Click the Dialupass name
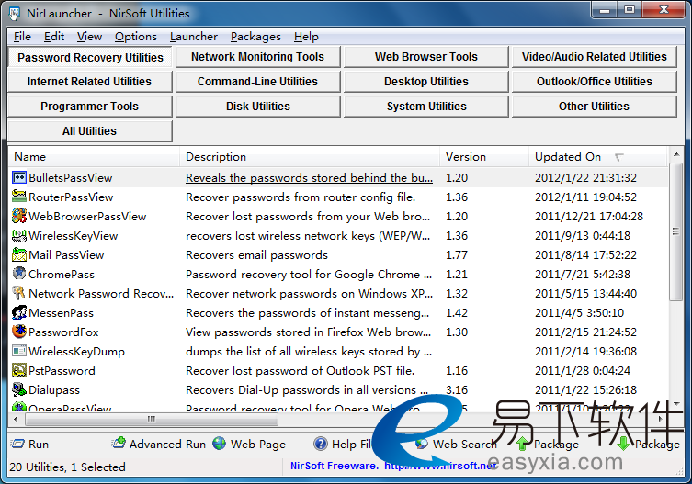The image size is (692, 484). pyautogui.click(x=54, y=390)
